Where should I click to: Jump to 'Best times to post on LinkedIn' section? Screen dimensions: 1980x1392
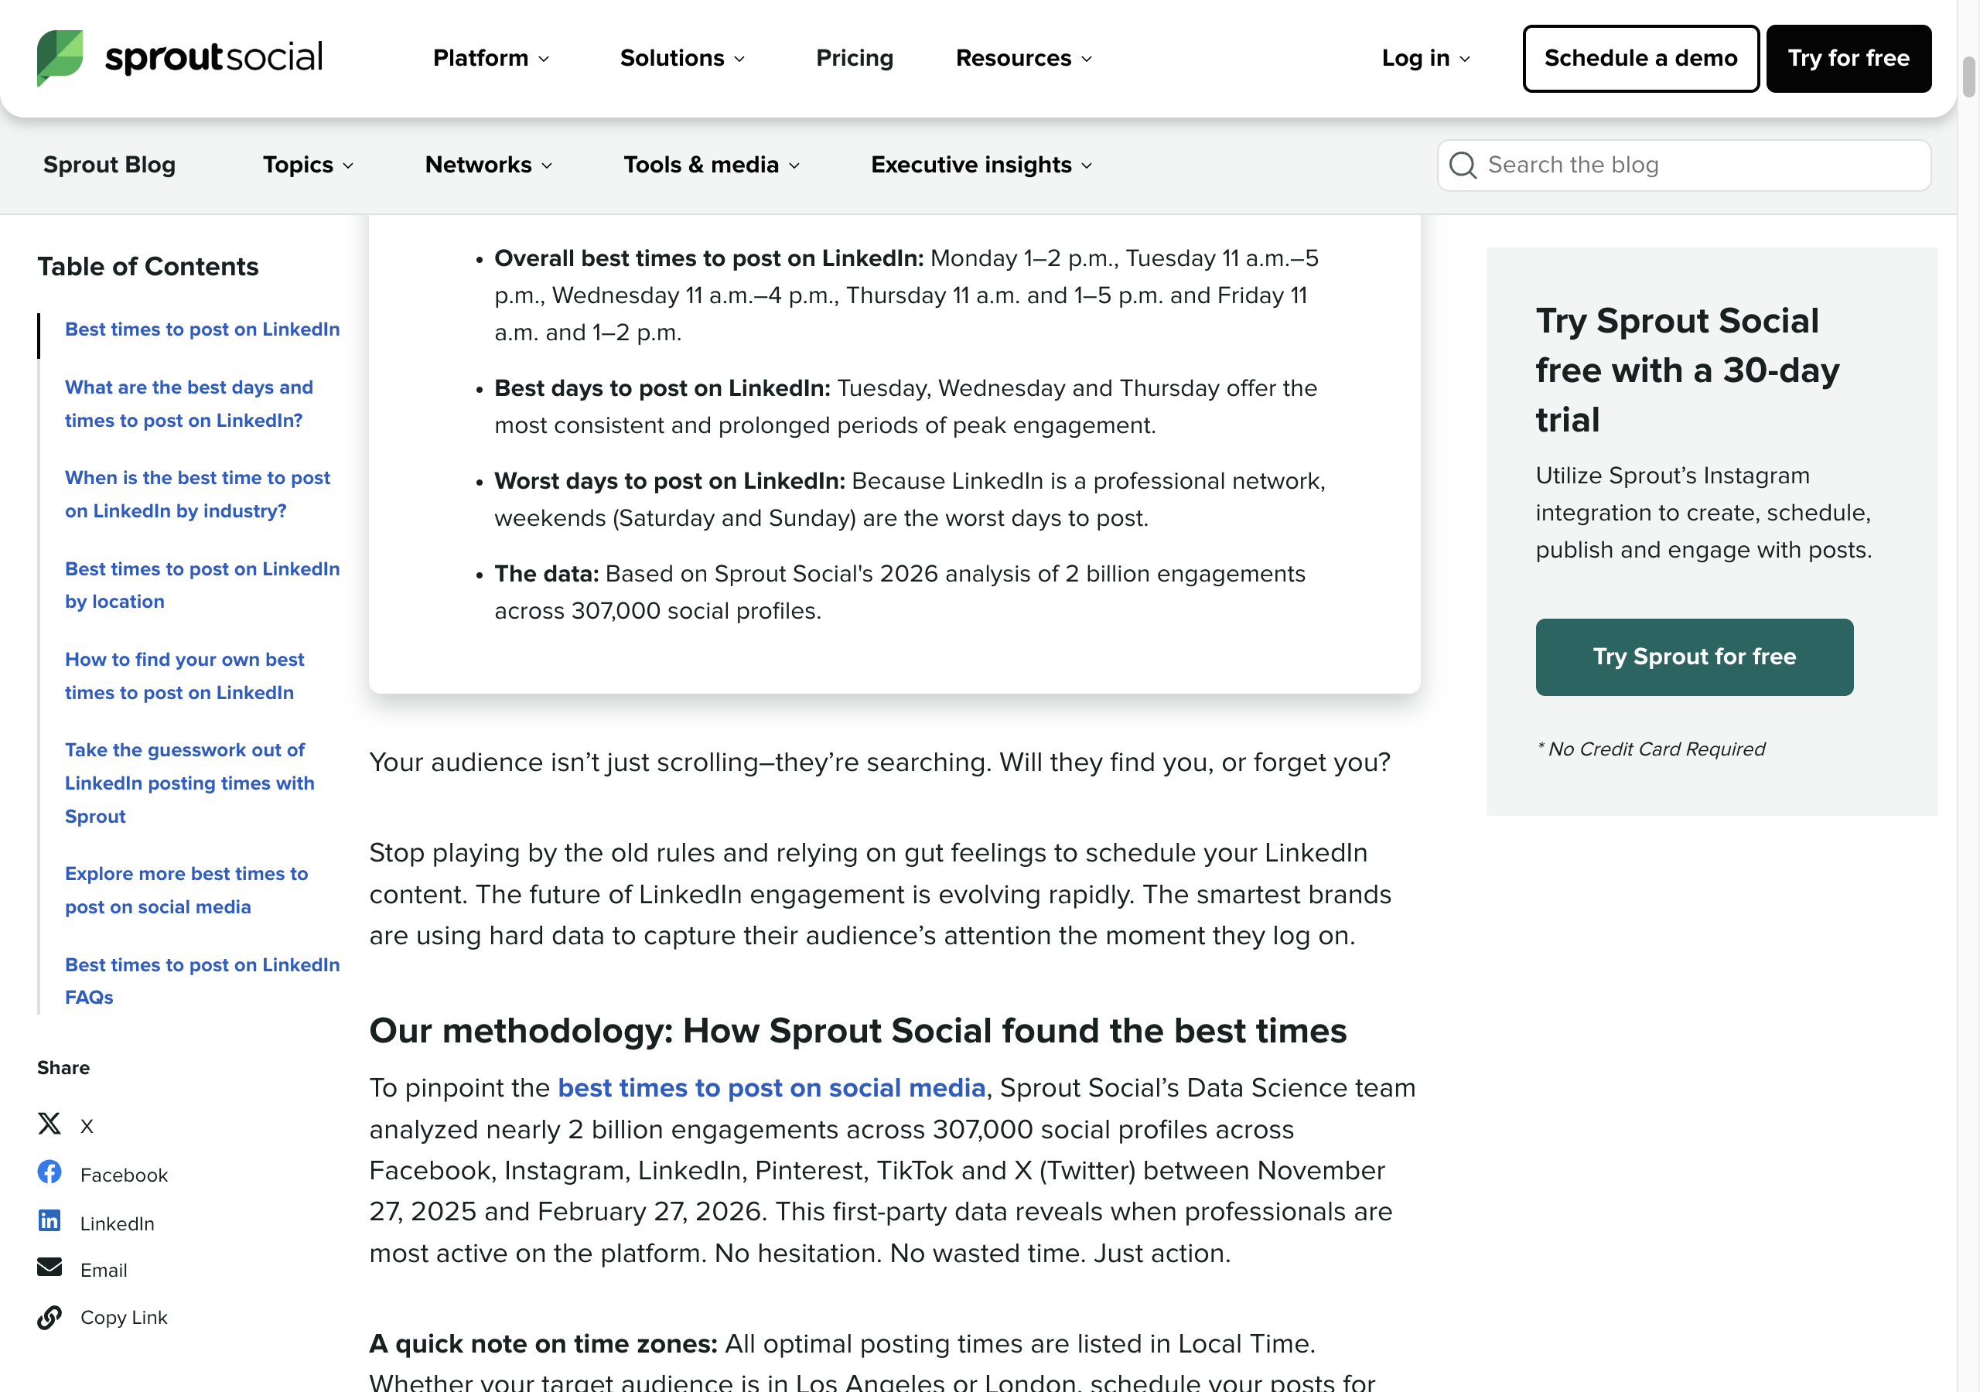[x=203, y=329]
